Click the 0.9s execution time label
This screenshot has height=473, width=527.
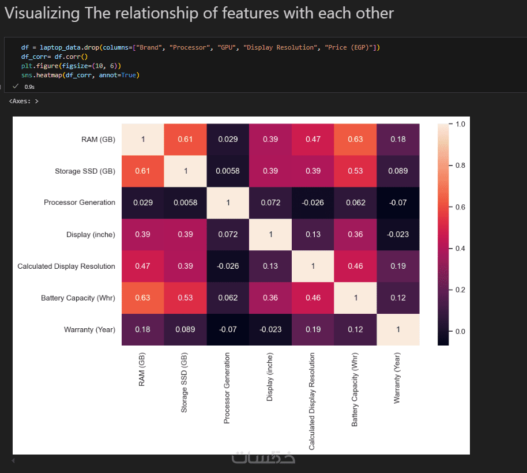[x=29, y=87]
